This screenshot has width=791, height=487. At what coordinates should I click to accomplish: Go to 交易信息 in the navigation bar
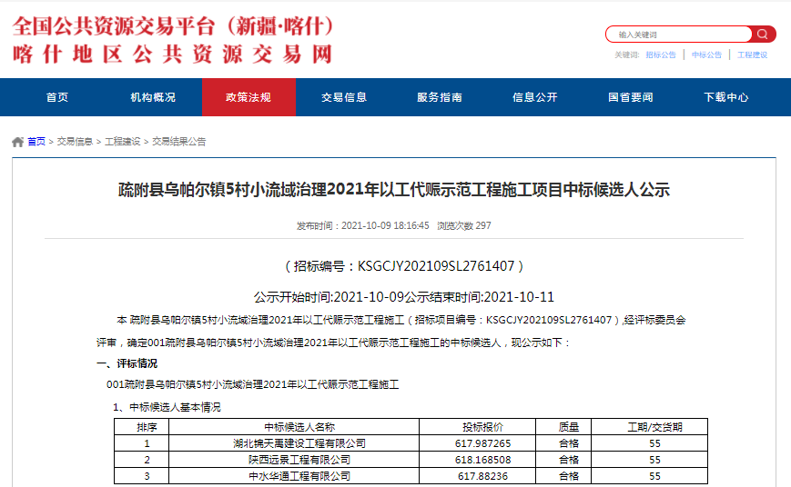pos(344,97)
